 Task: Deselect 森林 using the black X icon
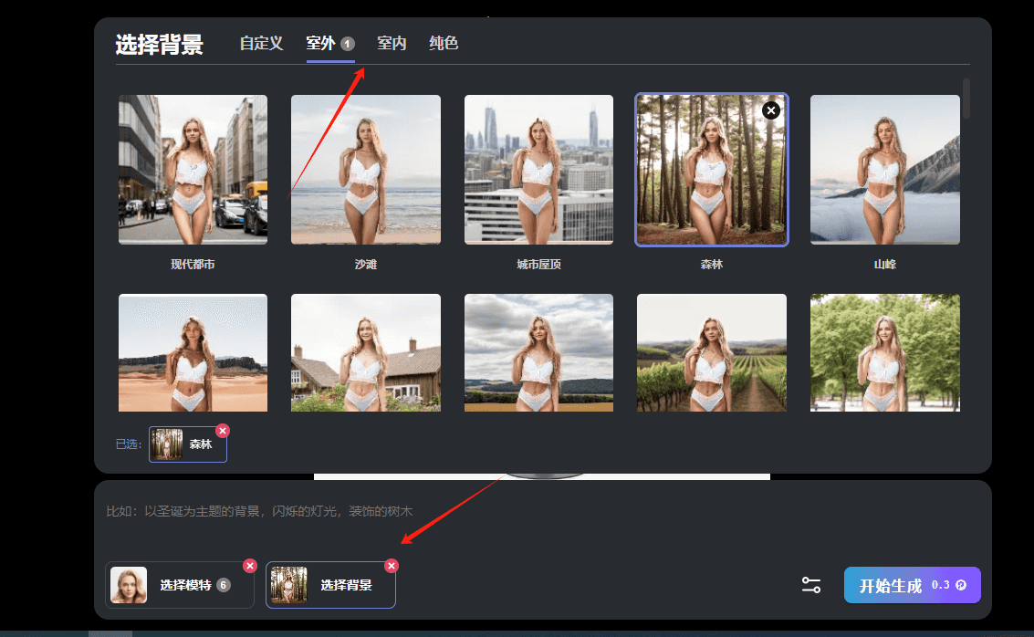[x=771, y=110]
